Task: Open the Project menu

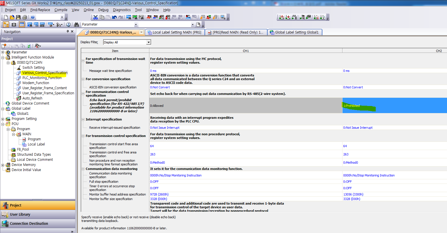Action: click(10, 10)
